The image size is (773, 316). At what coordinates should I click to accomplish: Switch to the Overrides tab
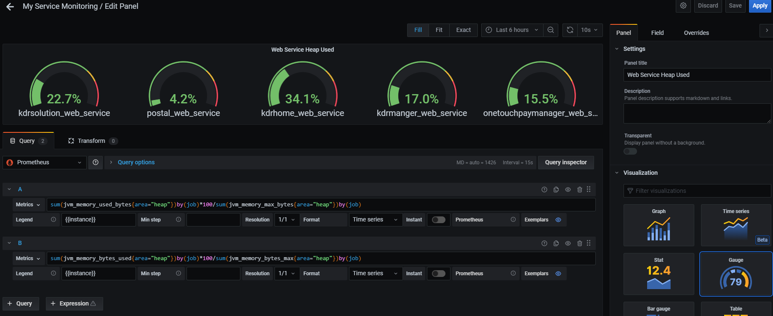[696, 33]
